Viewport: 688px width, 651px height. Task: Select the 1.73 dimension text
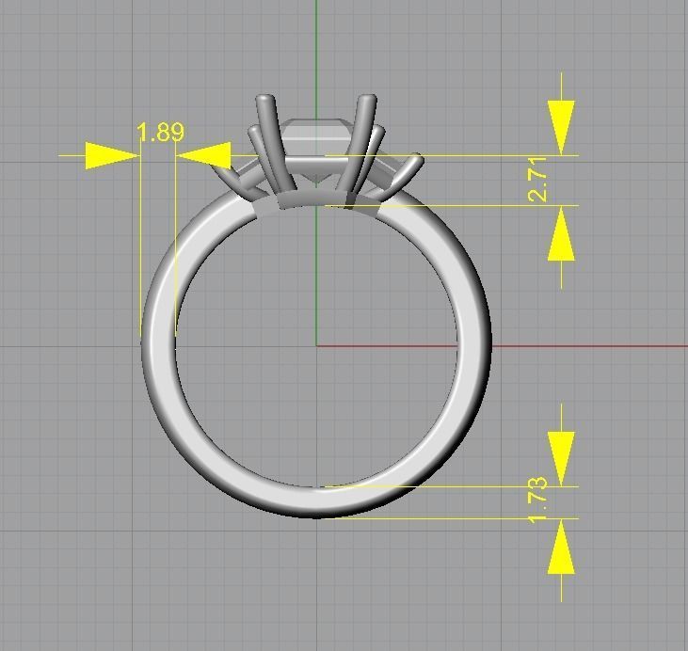point(537,500)
